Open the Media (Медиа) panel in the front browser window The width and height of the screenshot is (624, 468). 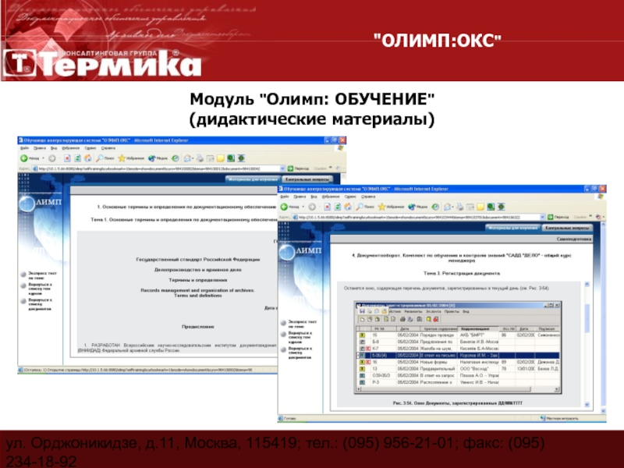(x=417, y=207)
